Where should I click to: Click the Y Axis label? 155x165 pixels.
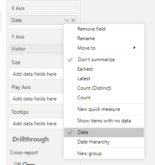pyautogui.click(x=18, y=37)
